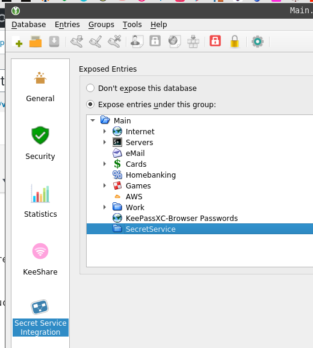This screenshot has height=348, width=313.
Task: Expand the Servers group
Action: (x=105, y=142)
